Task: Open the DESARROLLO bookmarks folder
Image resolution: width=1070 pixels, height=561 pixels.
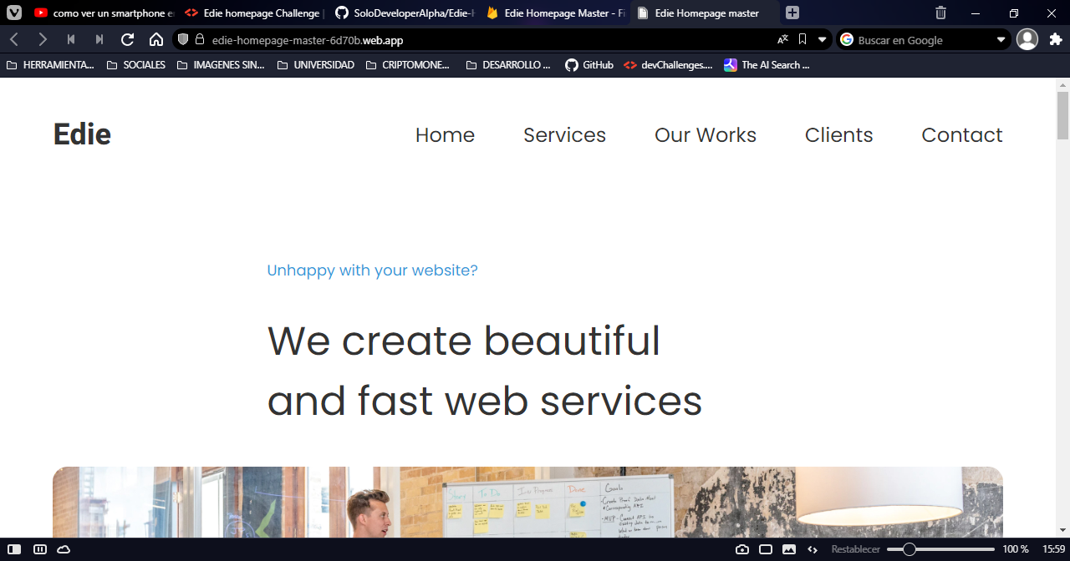Action: point(508,64)
